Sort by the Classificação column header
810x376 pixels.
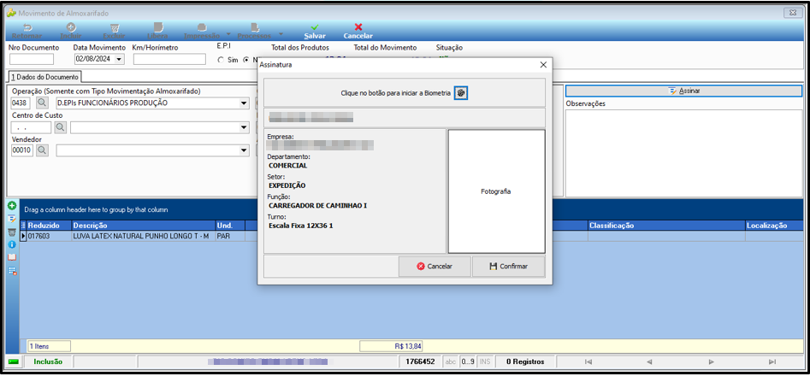click(666, 226)
